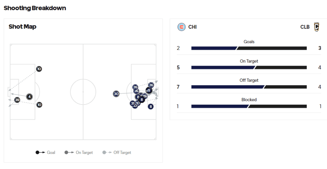Click lower shot marker 10 on left
This screenshot has width=327, height=169.
39,105
